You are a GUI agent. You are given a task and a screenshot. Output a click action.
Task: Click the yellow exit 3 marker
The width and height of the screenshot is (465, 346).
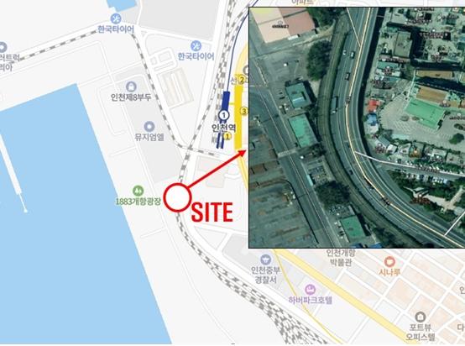click(x=244, y=112)
